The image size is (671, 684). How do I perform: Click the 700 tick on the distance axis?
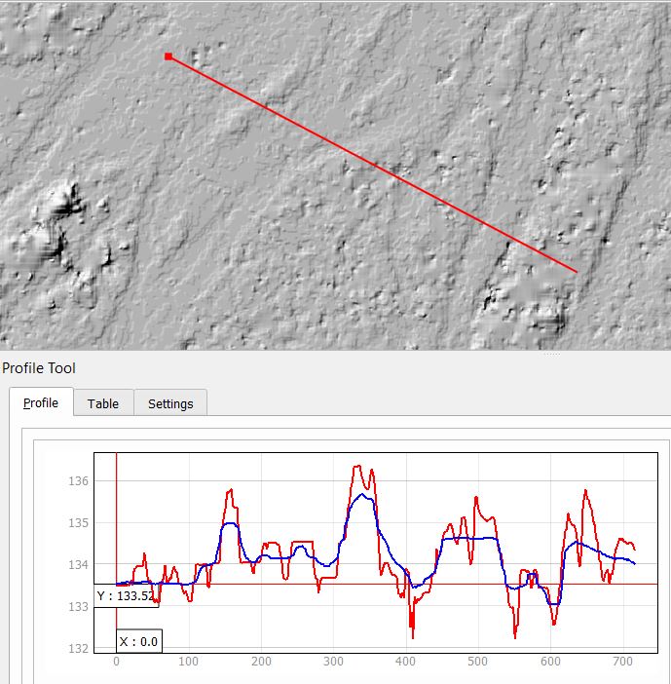point(622,662)
